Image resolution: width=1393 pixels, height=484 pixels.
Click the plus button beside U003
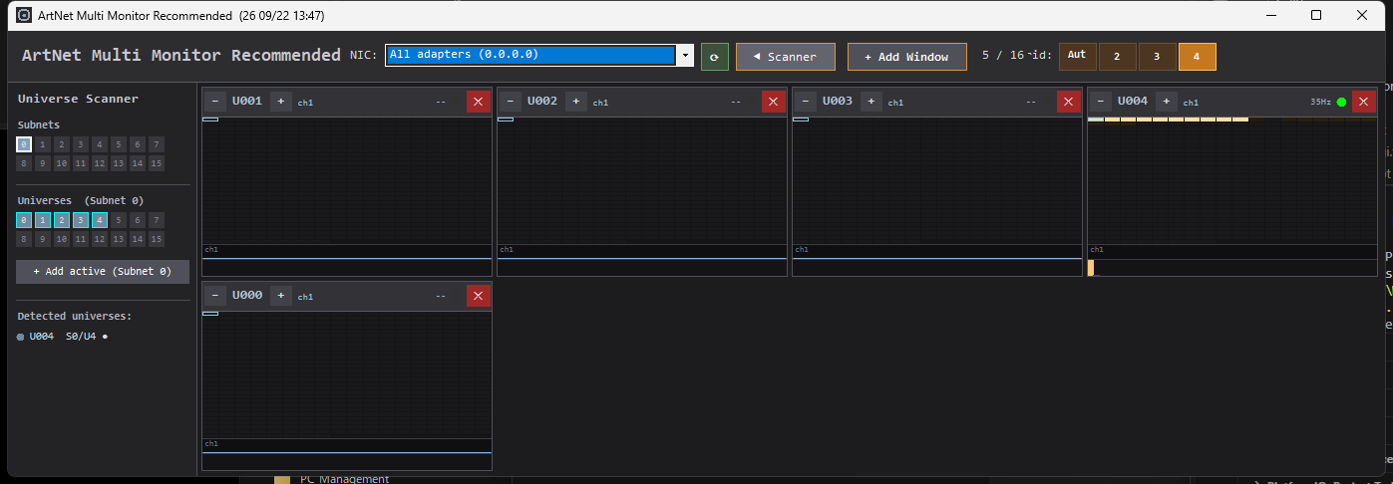coord(871,102)
